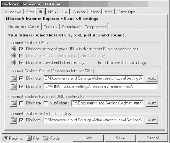This screenshot has width=170, height=143.
Task: Toggle Eliminate for visited URL History
Action: click(x=21, y=120)
